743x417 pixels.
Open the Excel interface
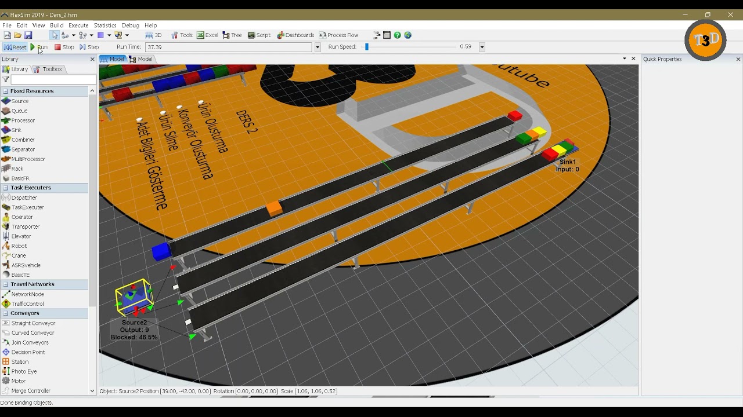point(207,35)
